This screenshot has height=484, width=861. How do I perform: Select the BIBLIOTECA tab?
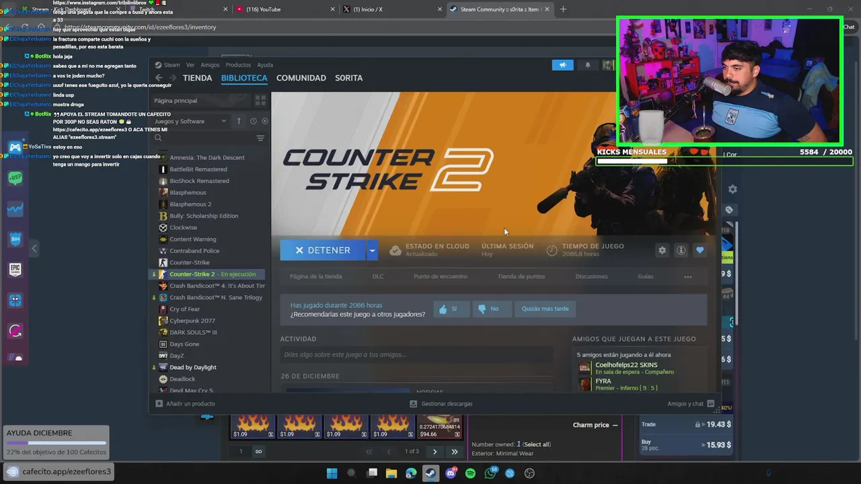[244, 78]
